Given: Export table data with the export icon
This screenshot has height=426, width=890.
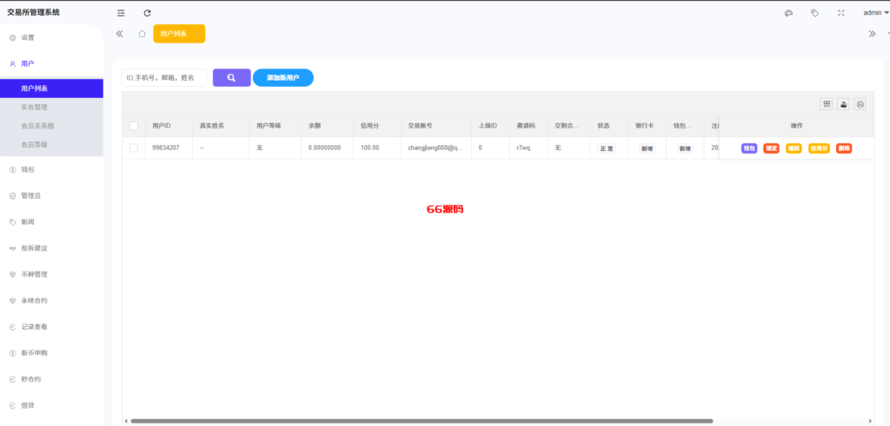Looking at the screenshot, I should point(843,103).
